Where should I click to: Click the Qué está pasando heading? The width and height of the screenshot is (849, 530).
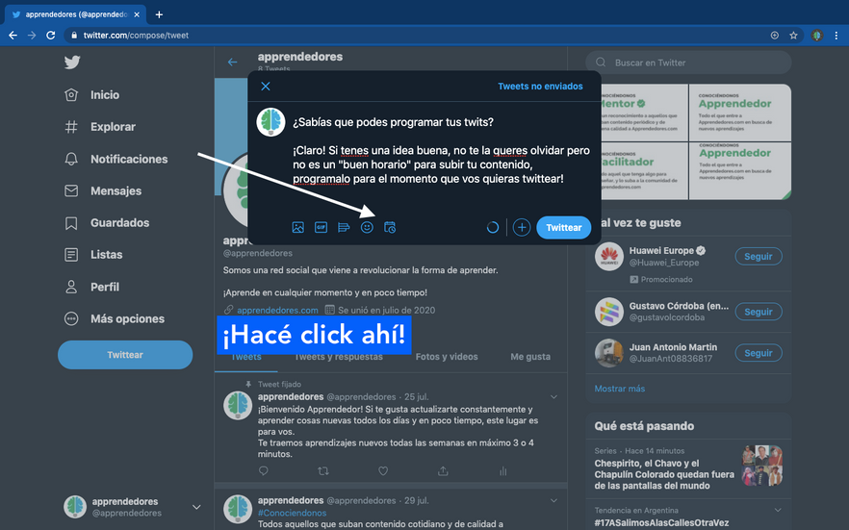coord(644,425)
